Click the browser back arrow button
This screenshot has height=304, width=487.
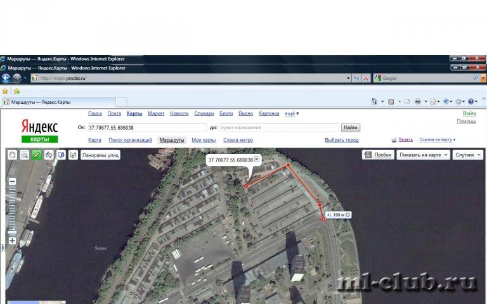click(6, 78)
